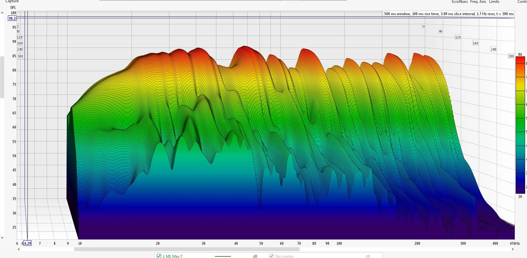The width and height of the screenshot is (527, 258).
Task: Click the horizontal scrollbar right arrow
Action: coord(513,249)
